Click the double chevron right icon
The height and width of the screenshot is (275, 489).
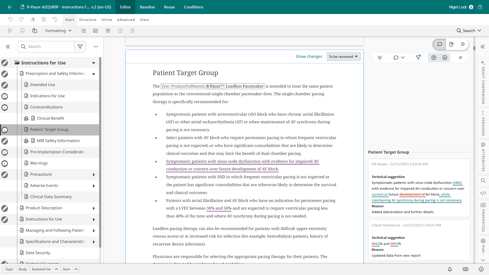point(463,44)
